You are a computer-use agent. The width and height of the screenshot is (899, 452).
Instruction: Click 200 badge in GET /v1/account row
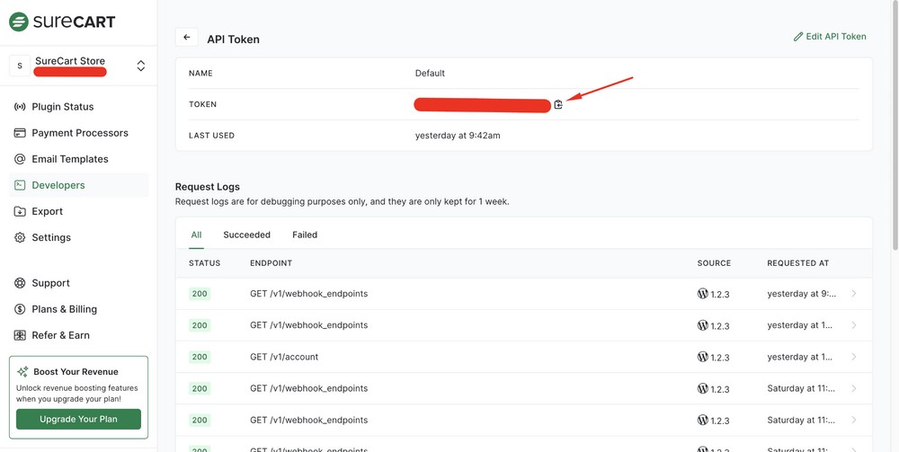200,357
